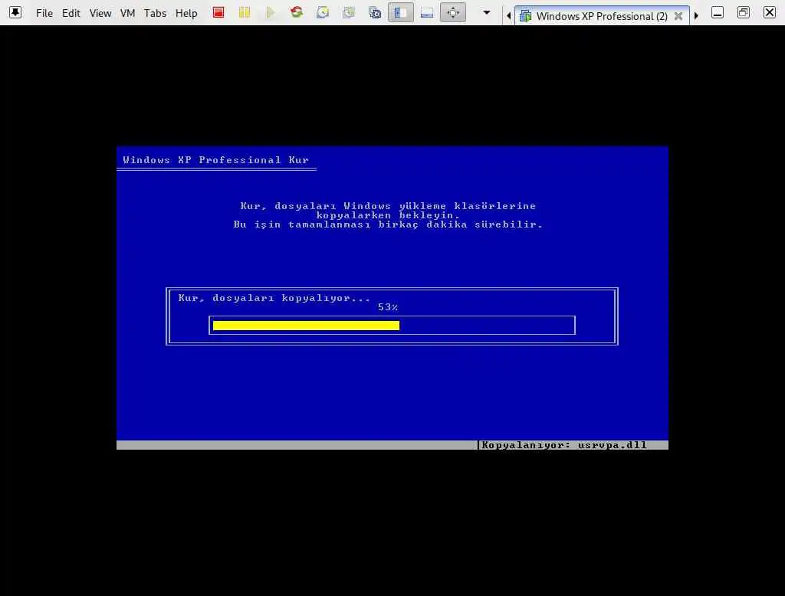The width and height of the screenshot is (785, 596).
Task: Open the Help menu
Action: coord(186,13)
